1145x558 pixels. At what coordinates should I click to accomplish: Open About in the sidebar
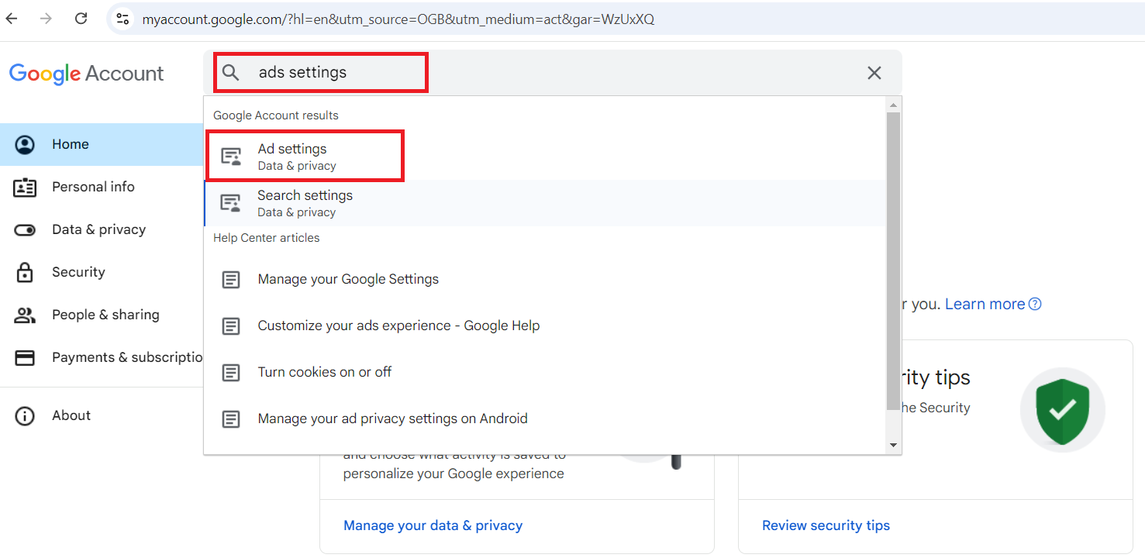(x=102, y=415)
